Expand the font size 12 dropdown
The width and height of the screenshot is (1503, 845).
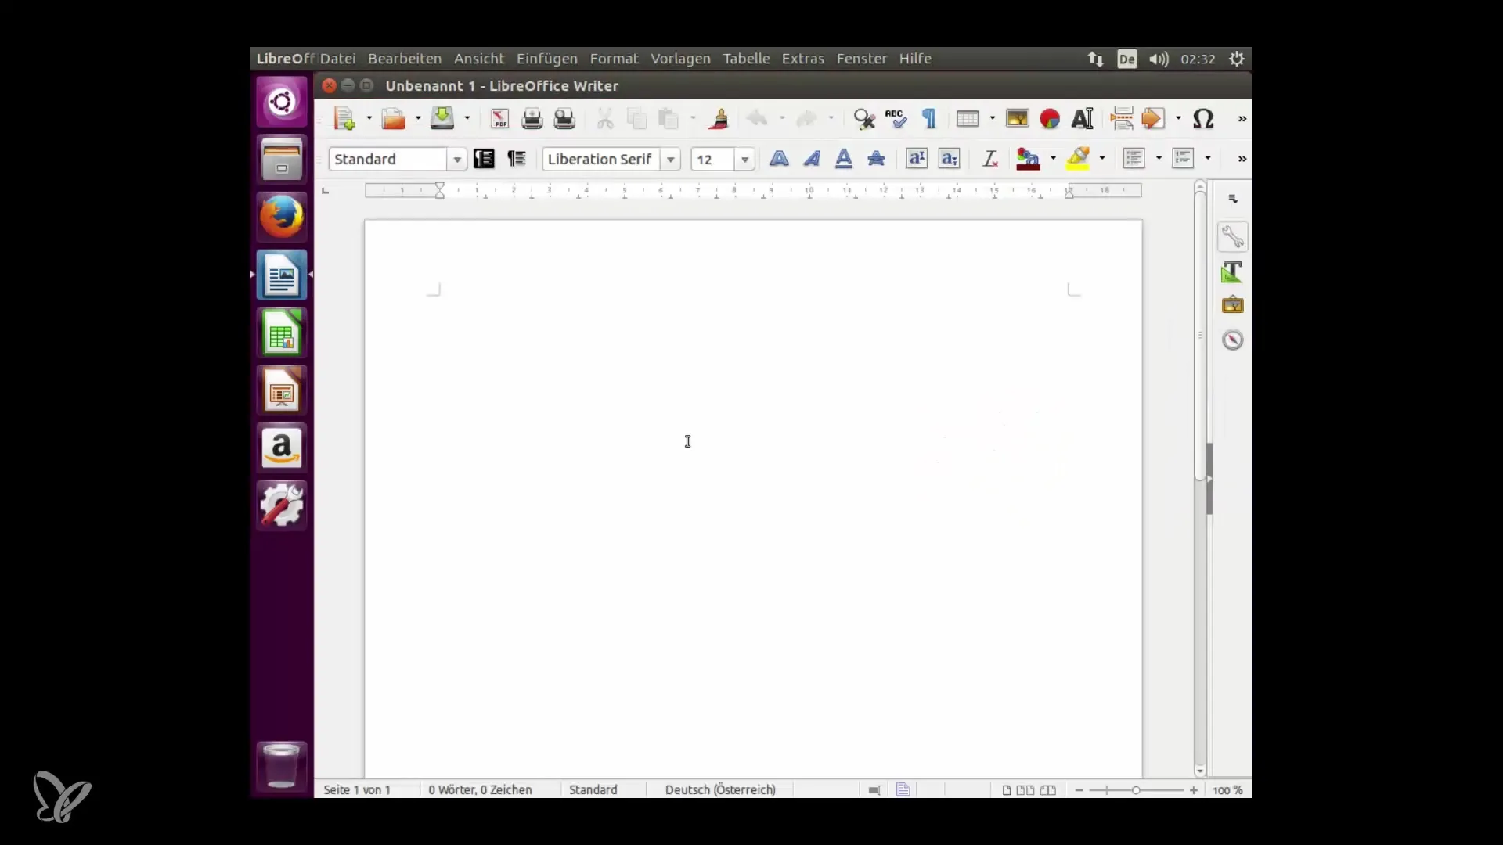(x=745, y=160)
